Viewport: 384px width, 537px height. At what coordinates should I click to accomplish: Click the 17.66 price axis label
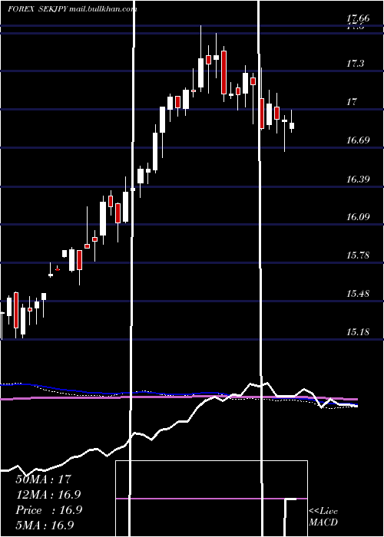pos(358,18)
